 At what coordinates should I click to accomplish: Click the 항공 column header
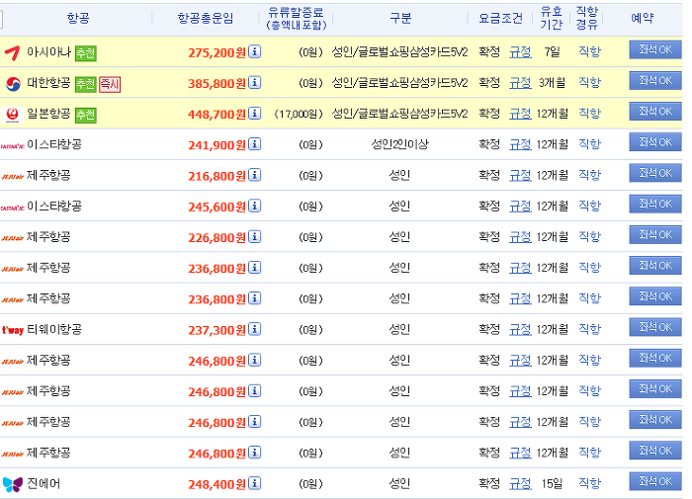tap(78, 18)
